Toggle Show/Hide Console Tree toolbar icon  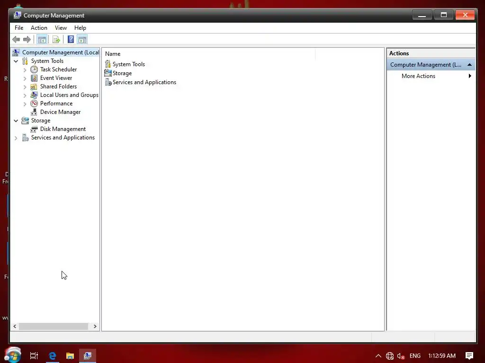pos(42,40)
